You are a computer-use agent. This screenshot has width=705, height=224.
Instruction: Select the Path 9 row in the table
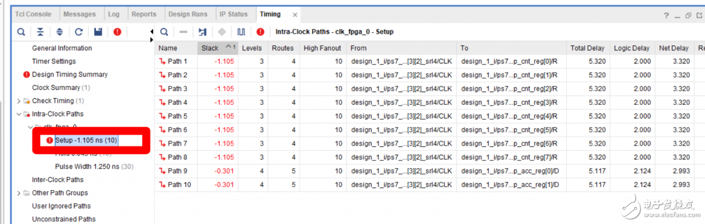point(429,170)
